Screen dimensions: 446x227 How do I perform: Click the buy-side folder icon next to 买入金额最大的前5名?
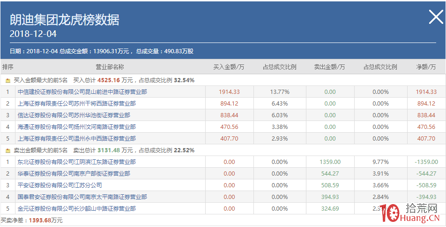[x=7, y=81]
